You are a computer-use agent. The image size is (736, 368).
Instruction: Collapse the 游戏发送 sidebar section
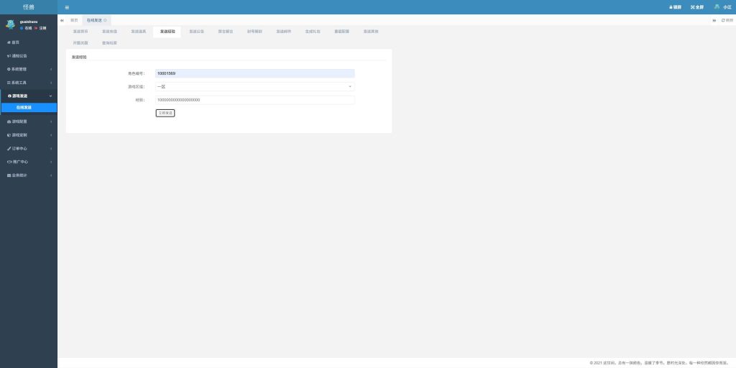click(28, 96)
